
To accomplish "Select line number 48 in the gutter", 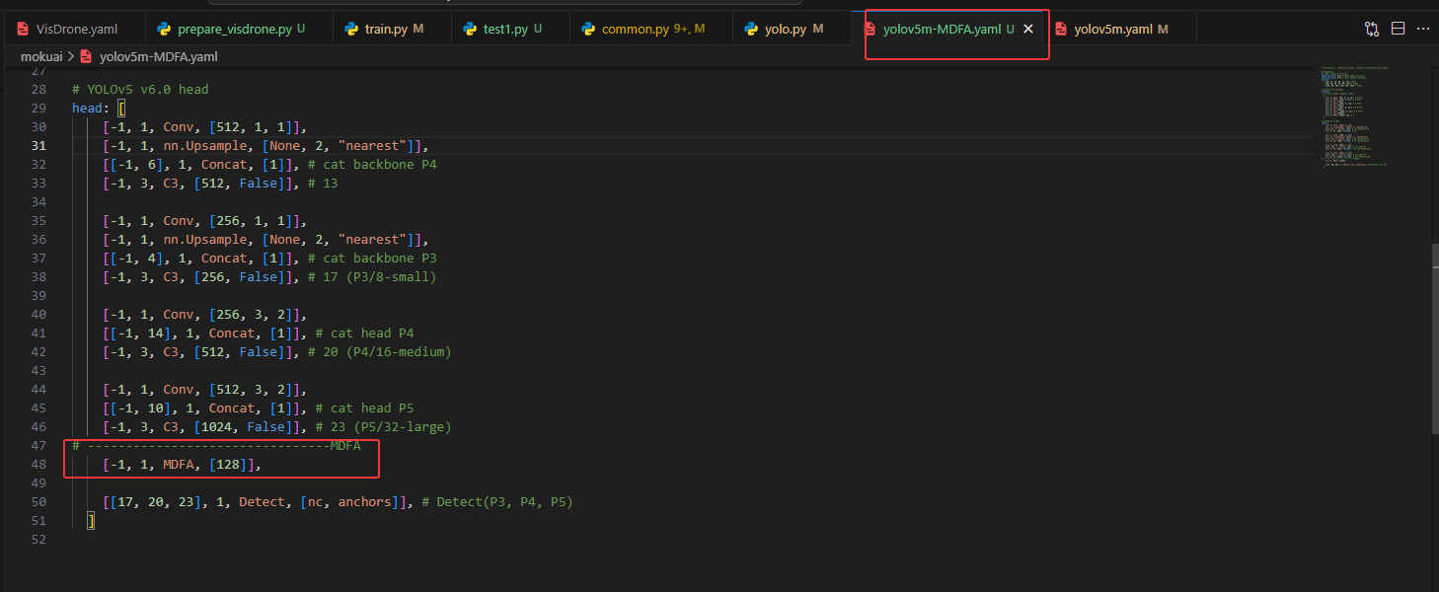I will [38, 464].
